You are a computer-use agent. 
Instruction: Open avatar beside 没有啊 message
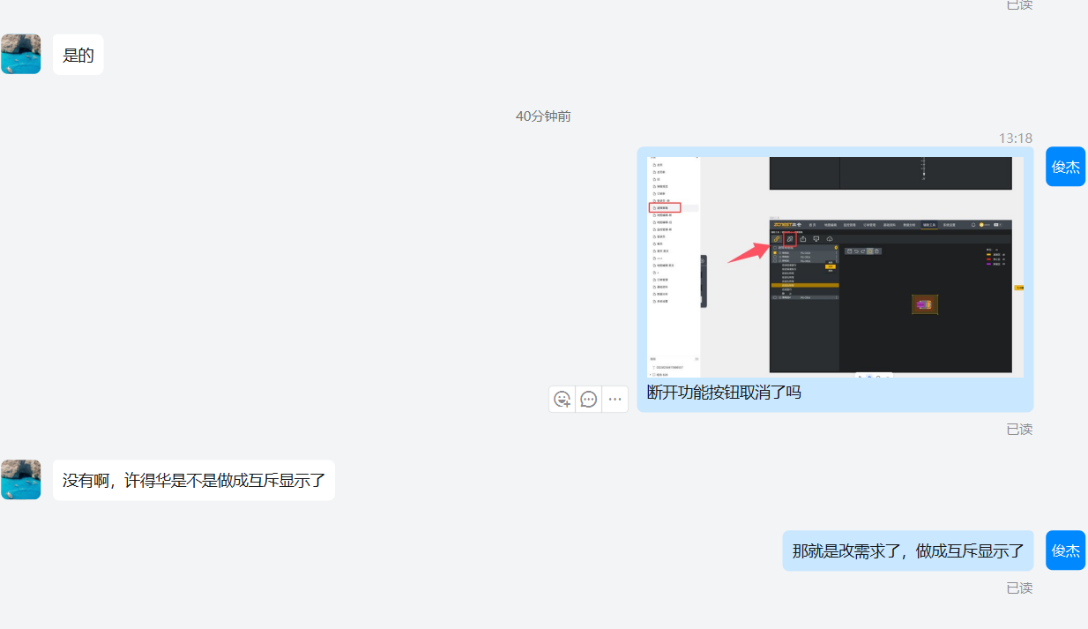coord(20,479)
